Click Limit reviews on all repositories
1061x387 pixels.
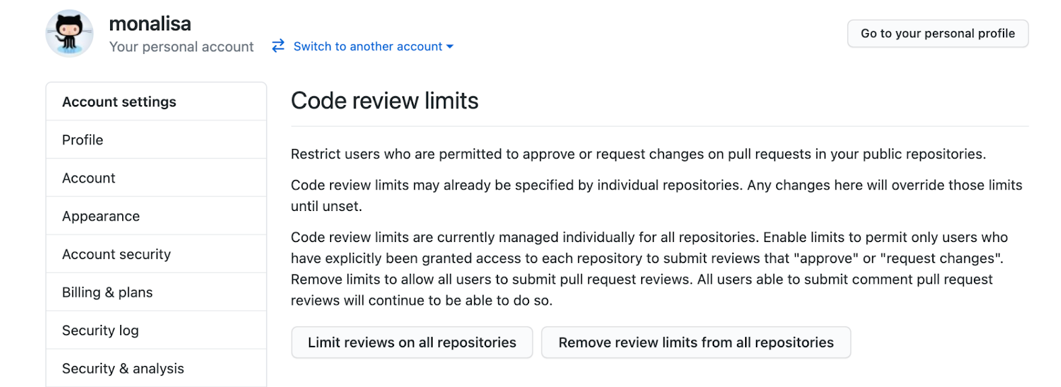tap(412, 343)
